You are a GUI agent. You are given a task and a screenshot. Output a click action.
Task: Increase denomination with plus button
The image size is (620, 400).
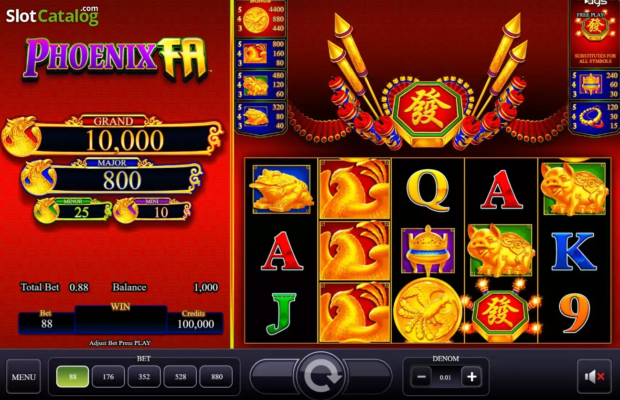(x=471, y=377)
